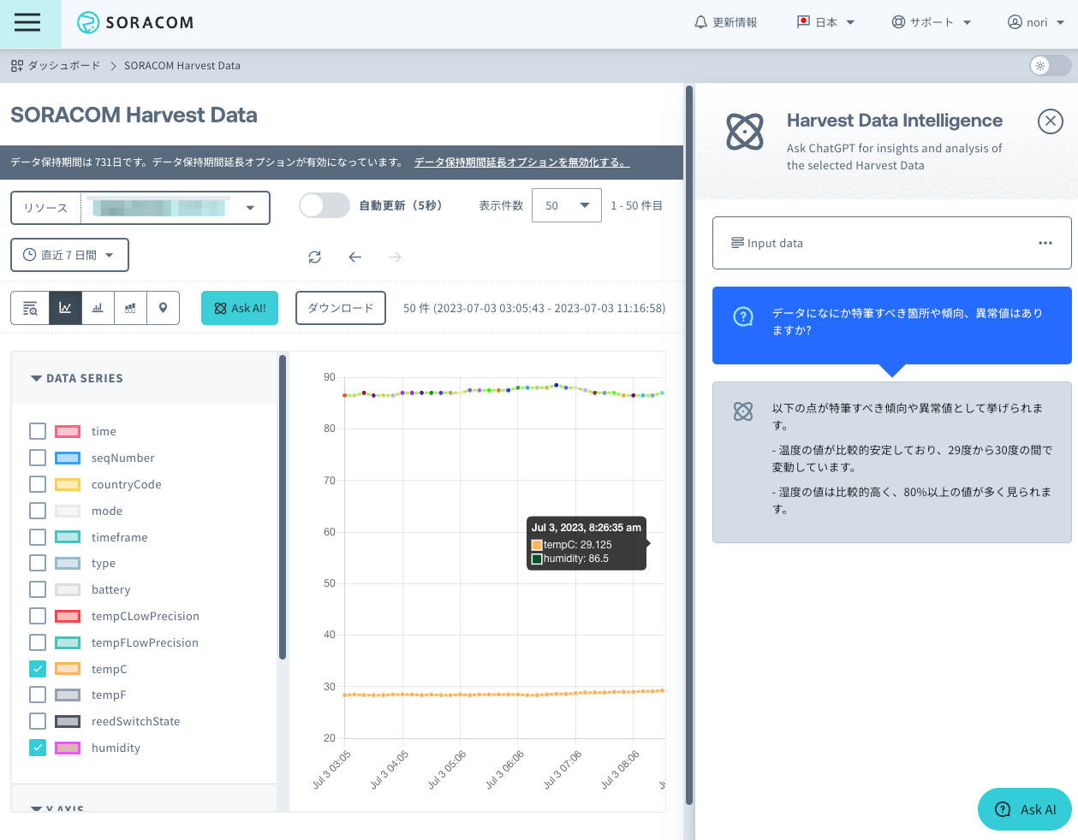
Task: Click the AI response atom icon
Action: (743, 411)
